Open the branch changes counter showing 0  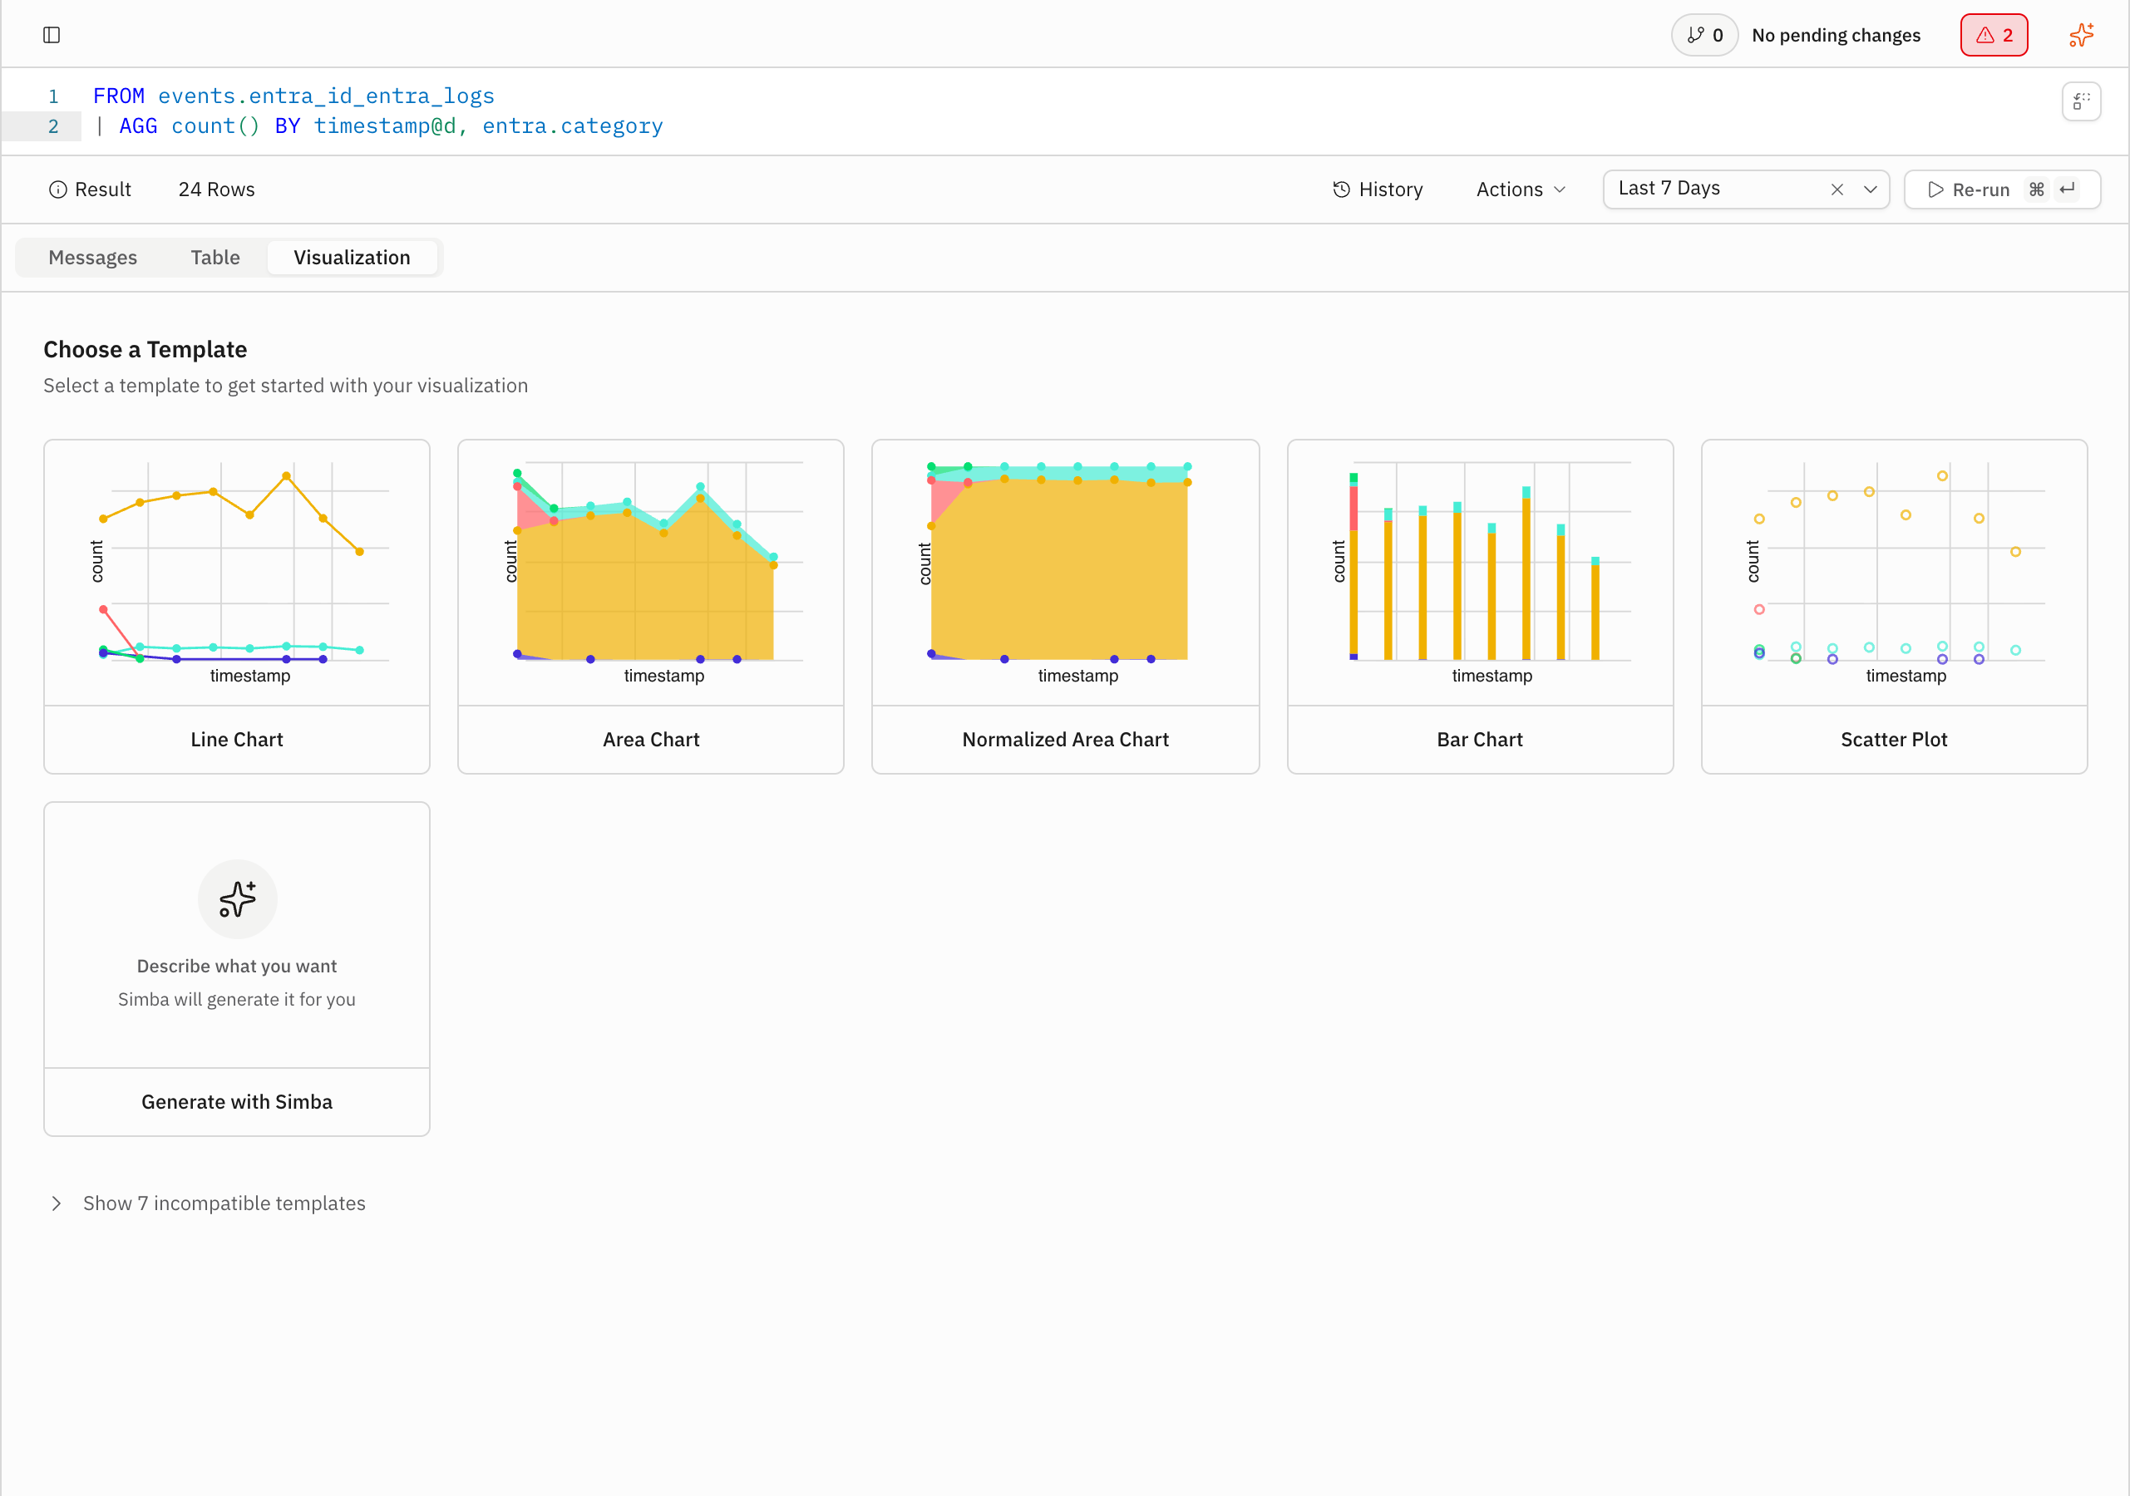click(x=1704, y=35)
